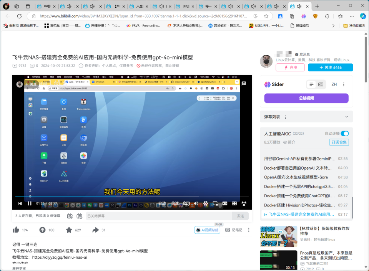
Task: Click the uploader avatar picture
Action: pos(266,61)
